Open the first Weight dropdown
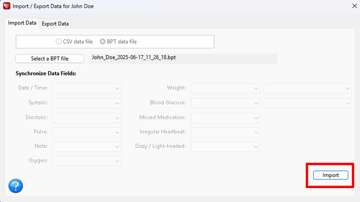The height and width of the screenshot is (202, 360). [226, 89]
